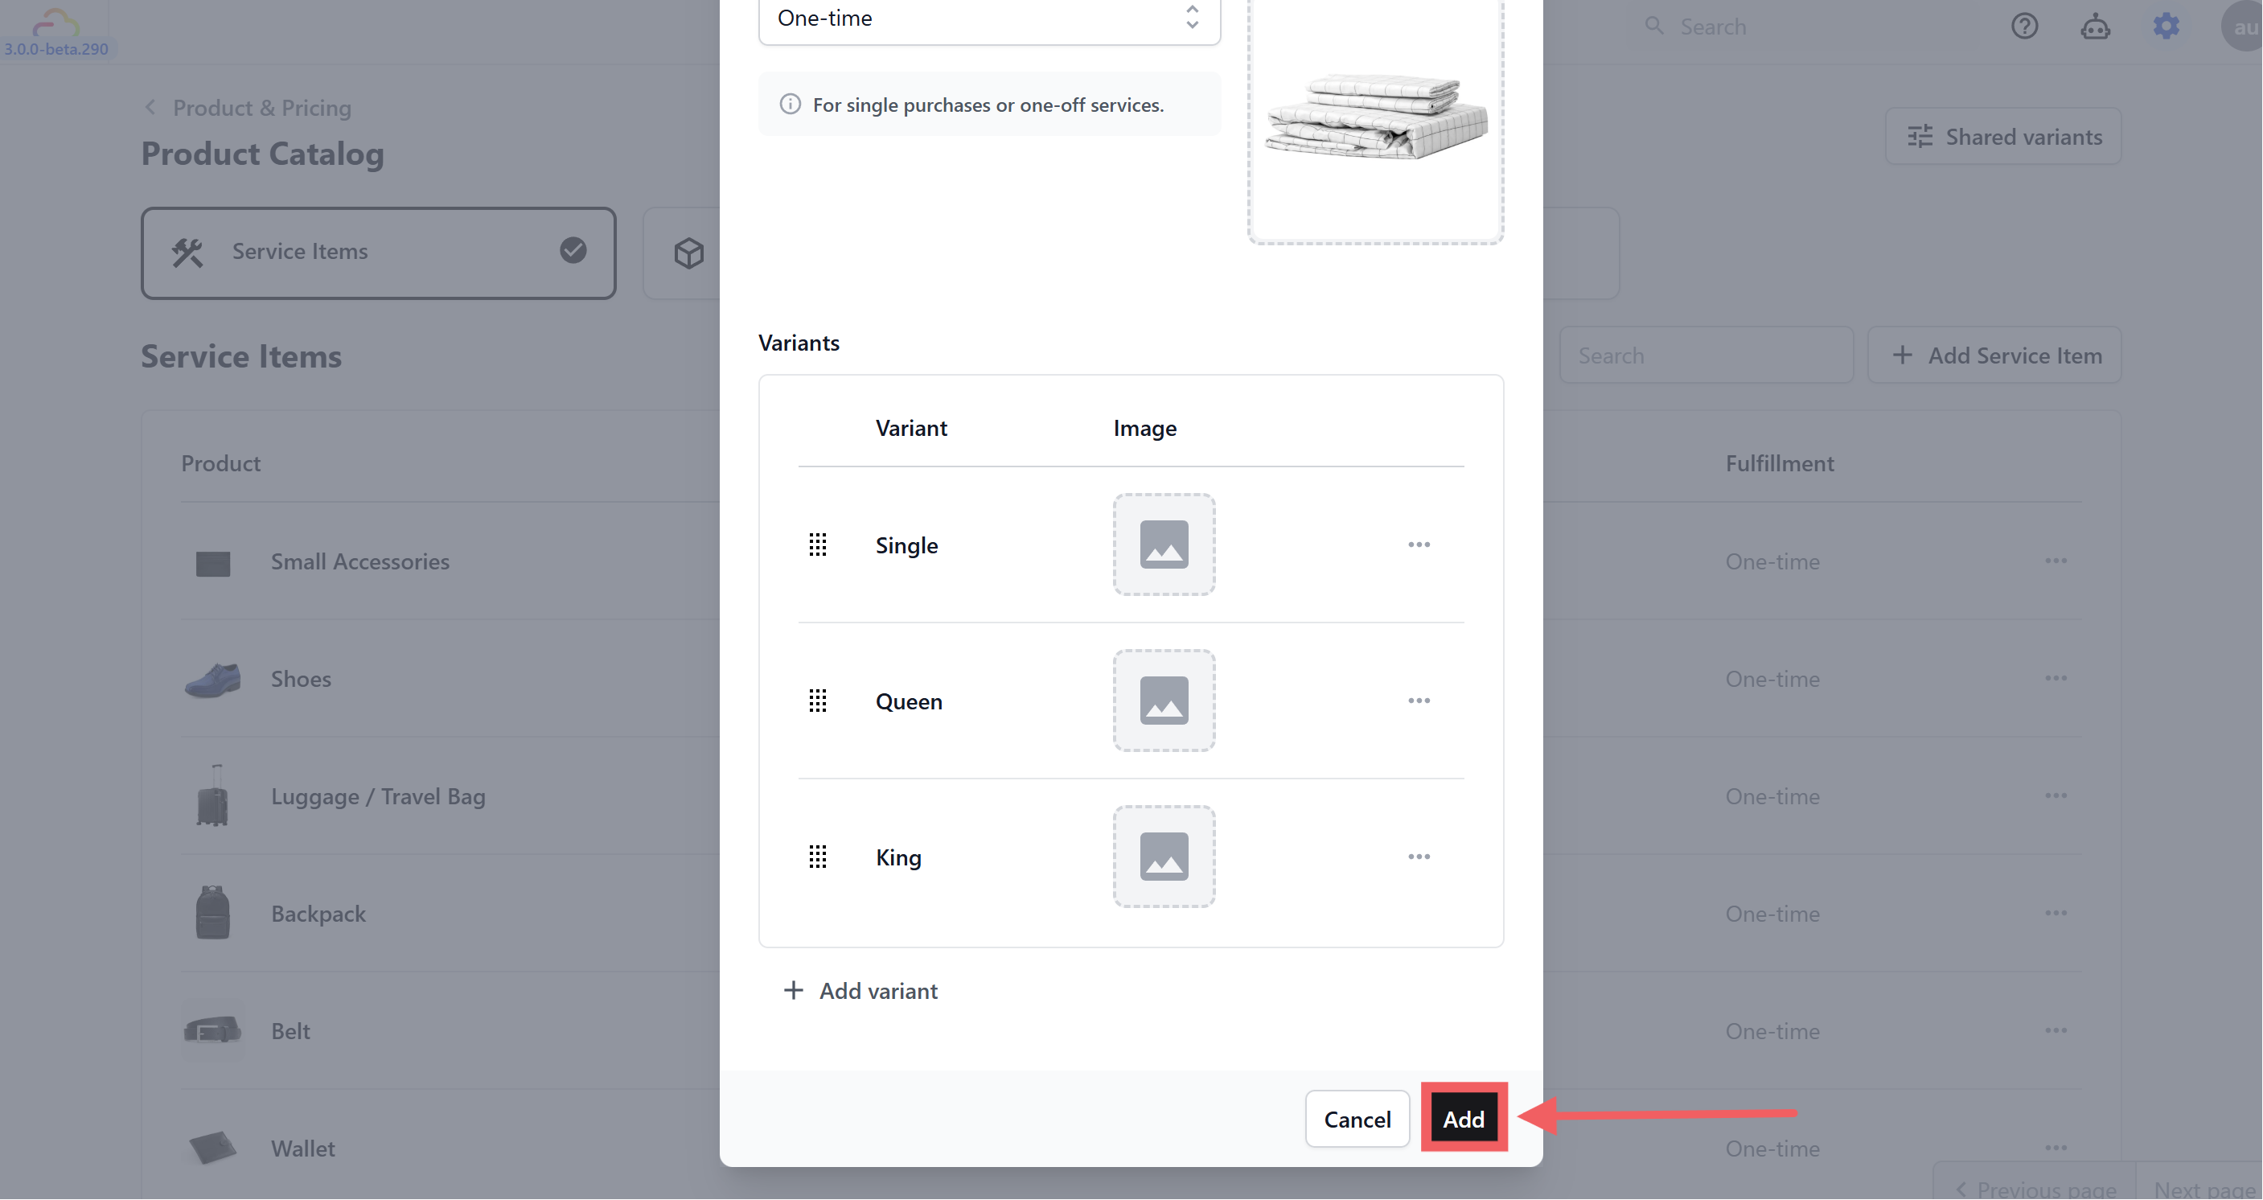The width and height of the screenshot is (2263, 1200).
Task: Open the One-time fulfillment dropdown
Action: pos(988,18)
